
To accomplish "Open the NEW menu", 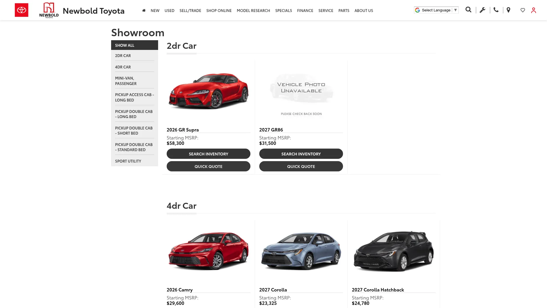I will pyautogui.click(x=155, y=10).
